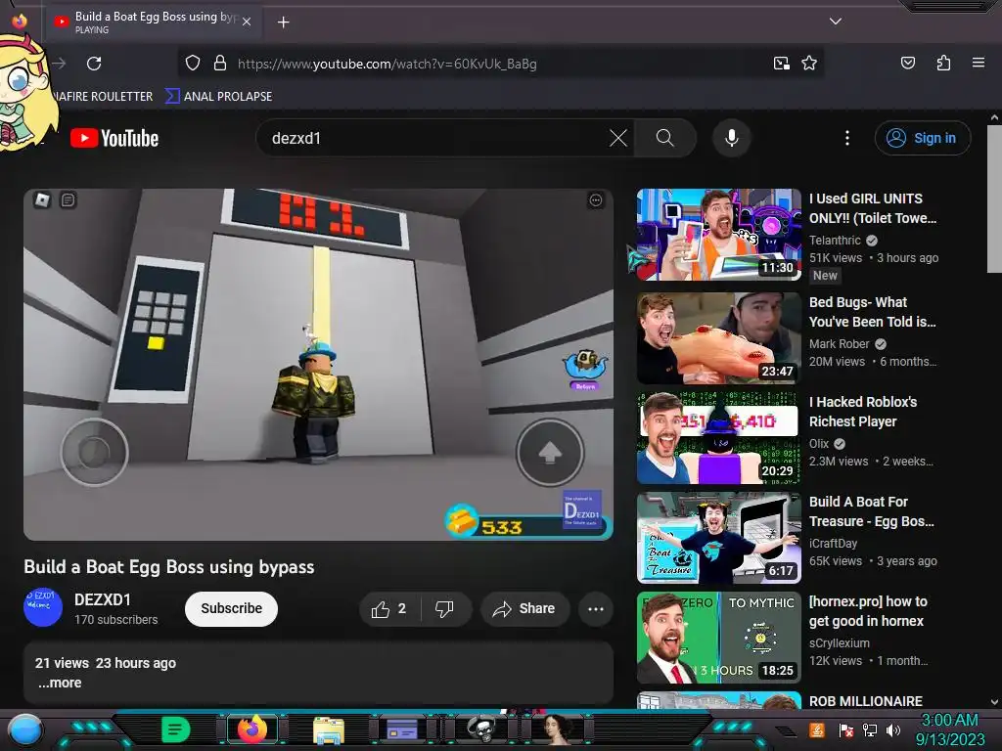Click the Mark Rober channel name
Viewport: 1002px width, 751px height.
pos(839,343)
